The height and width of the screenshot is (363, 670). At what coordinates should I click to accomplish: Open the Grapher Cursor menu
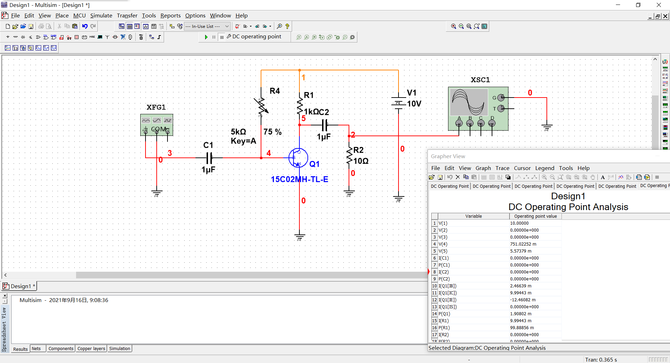522,168
